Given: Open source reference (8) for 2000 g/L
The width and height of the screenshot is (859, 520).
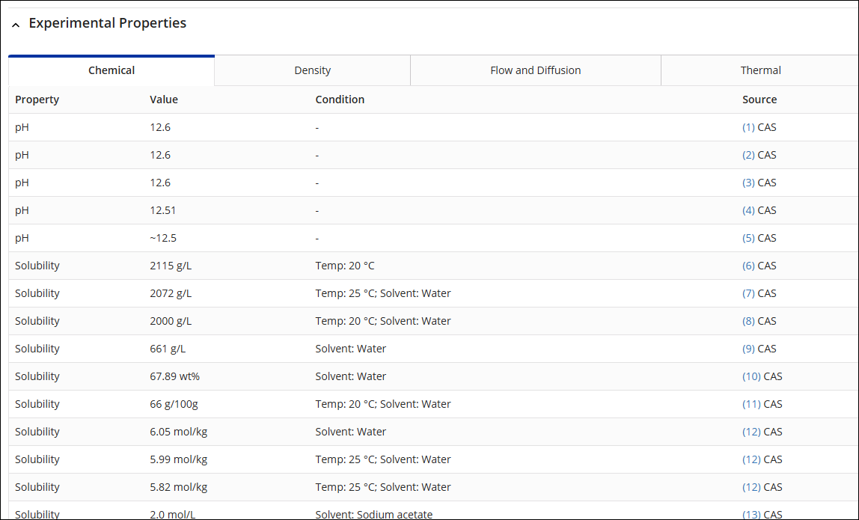Looking at the screenshot, I should click(x=748, y=321).
